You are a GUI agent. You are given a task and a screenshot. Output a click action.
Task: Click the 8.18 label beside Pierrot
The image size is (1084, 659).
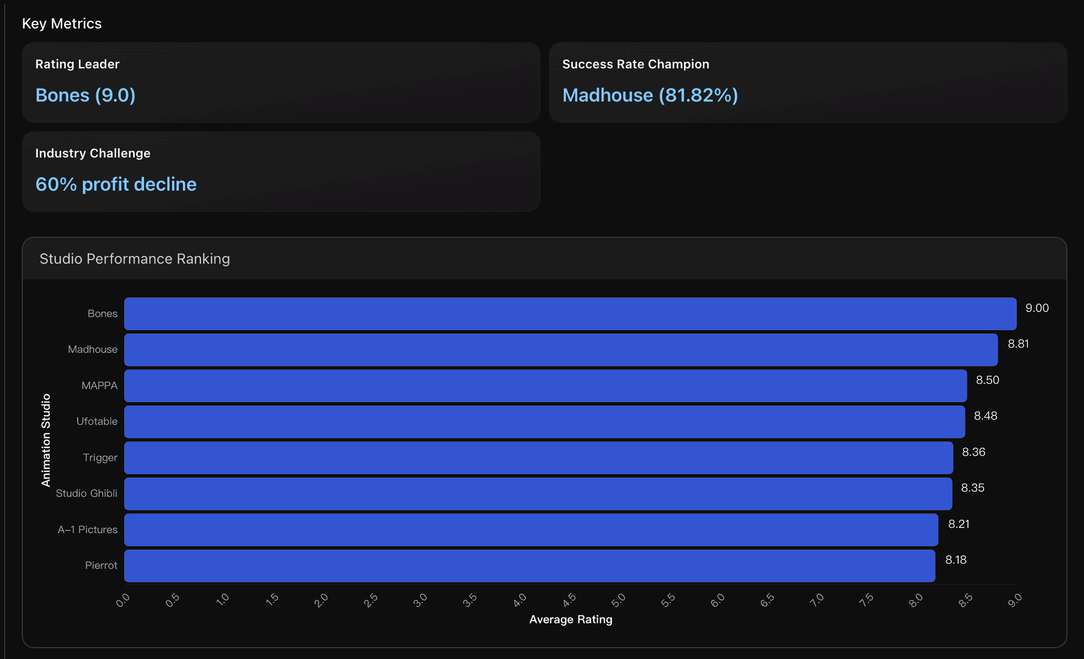click(x=955, y=560)
